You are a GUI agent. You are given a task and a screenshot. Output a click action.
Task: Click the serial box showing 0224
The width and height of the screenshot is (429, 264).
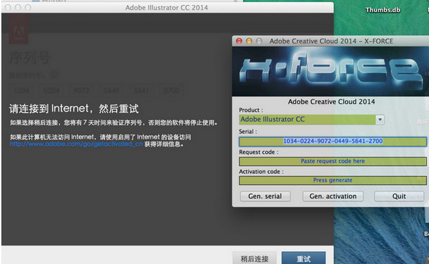pos(51,90)
